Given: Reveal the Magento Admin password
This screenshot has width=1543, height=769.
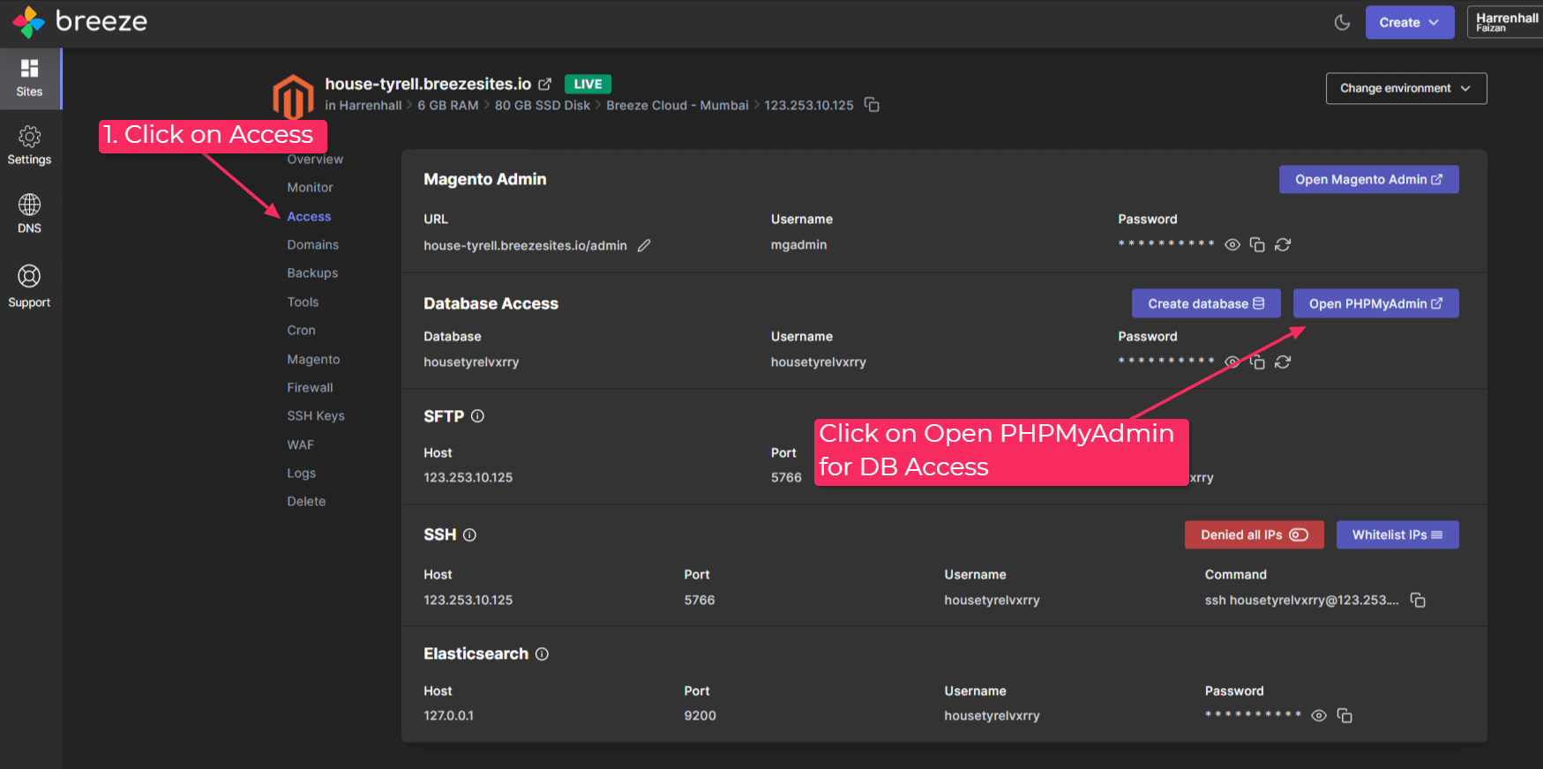Looking at the screenshot, I should click(1232, 244).
